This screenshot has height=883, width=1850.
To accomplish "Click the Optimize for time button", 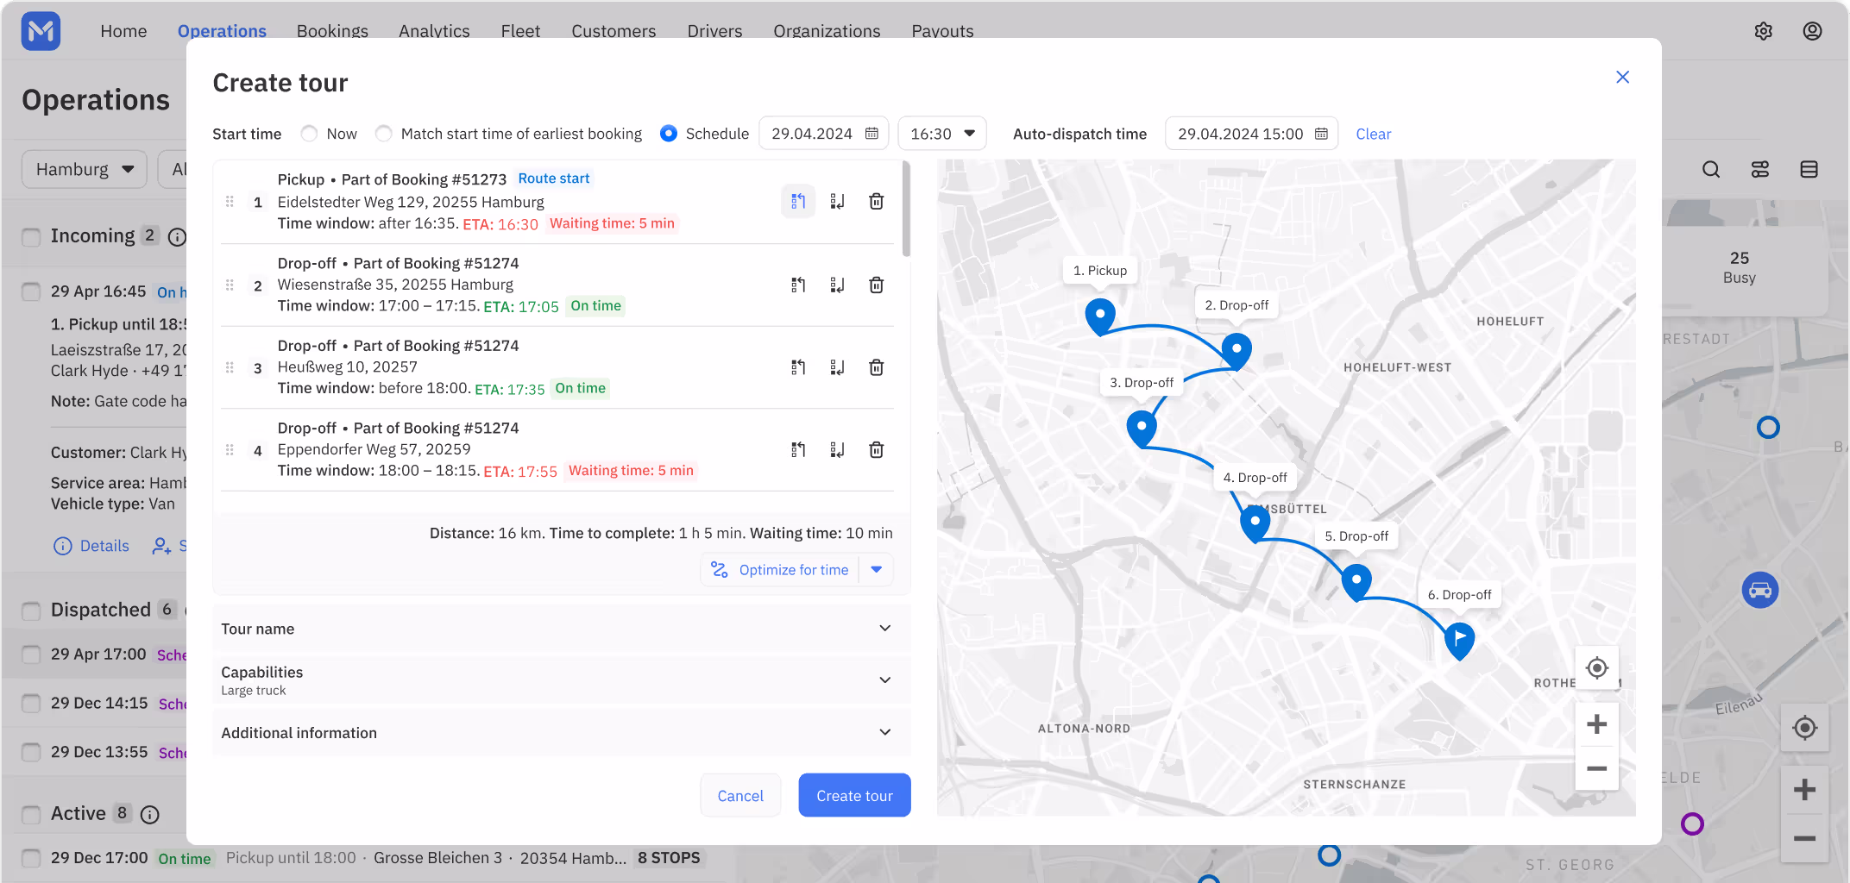I will tap(780, 570).
